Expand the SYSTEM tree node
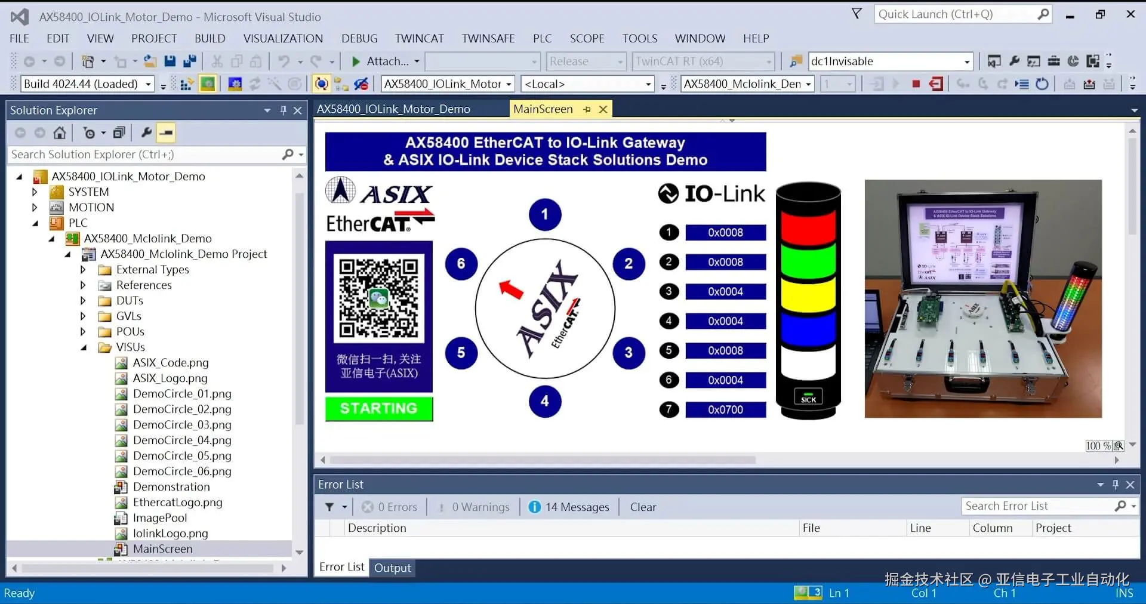This screenshot has width=1146, height=604. [x=34, y=192]
